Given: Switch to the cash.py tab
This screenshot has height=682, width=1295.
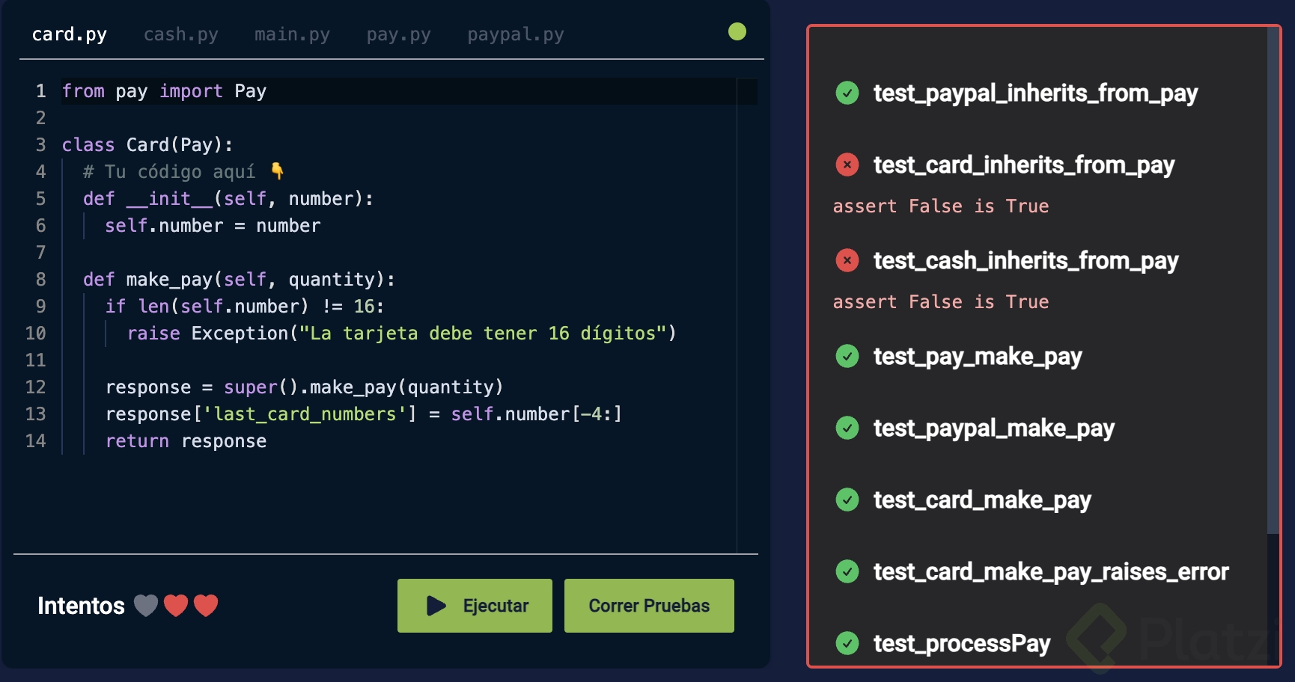Looking at the screenshot, I should click(181, 34).
